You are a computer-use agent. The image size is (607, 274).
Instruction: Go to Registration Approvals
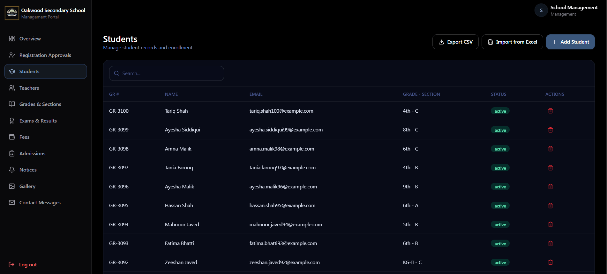(46, 55)
